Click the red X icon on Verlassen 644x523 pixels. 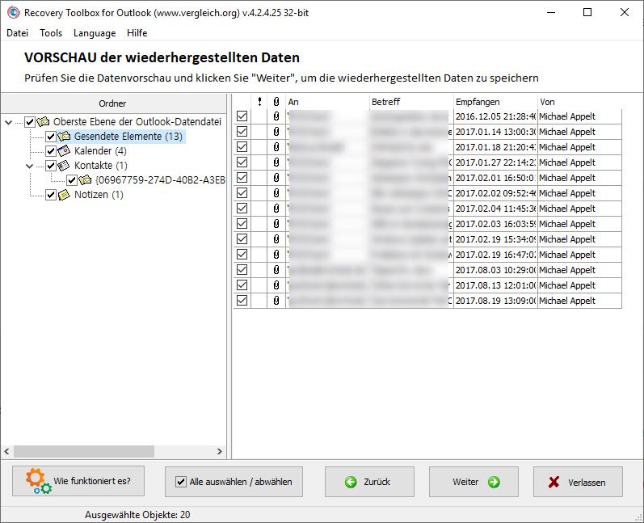554,482
